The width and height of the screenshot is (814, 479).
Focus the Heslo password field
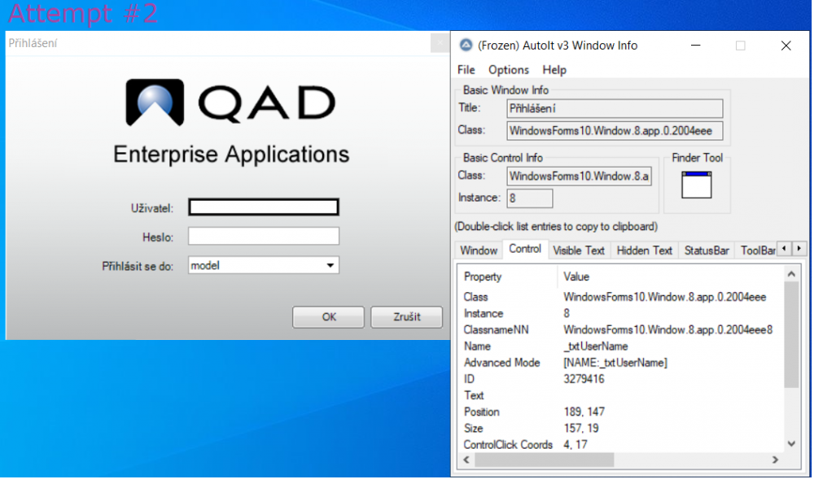pyautogui.click(x=264, y=237)
